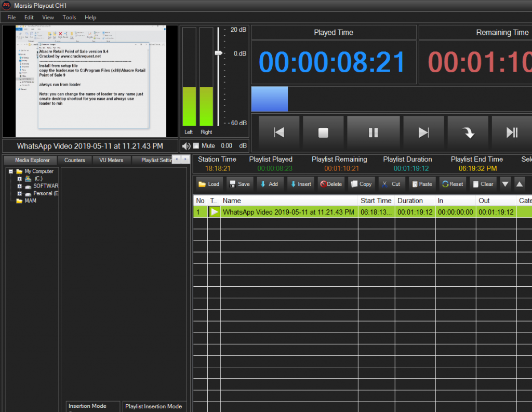The width and height of the screenshot is (532, 412).
Task: Click the Playlist End Time value 06:19:32 PM
Action: 478,168
